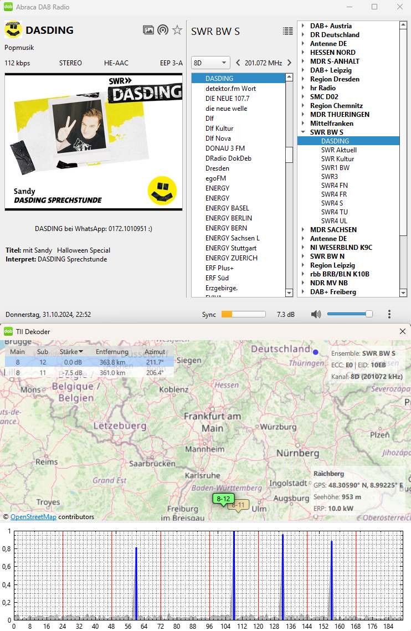Select the transmitter row with 361.0 km
The width and height of the screenshot is (411, 631).
click(x=89, y=373)
